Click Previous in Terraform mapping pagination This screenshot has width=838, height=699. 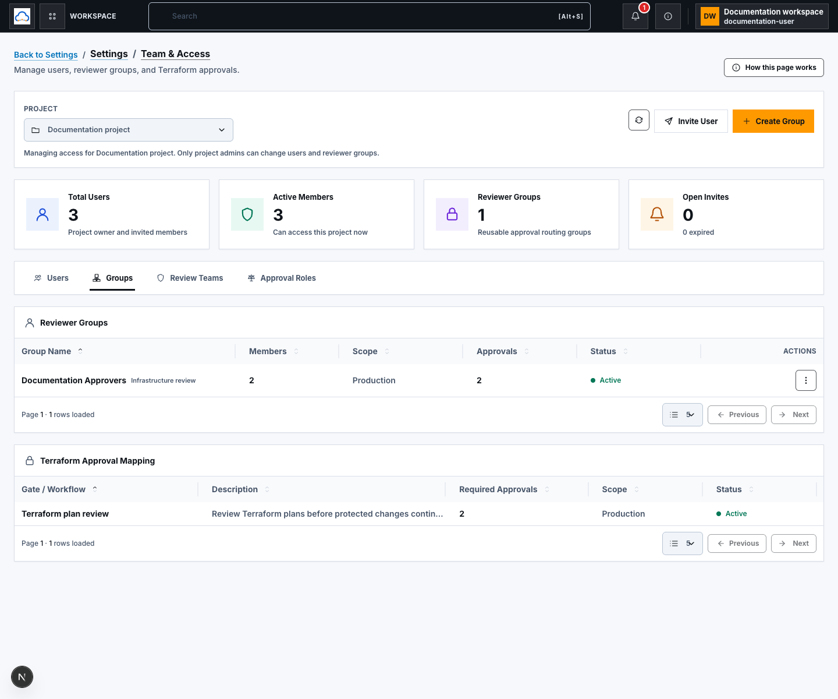pos(737,543)
